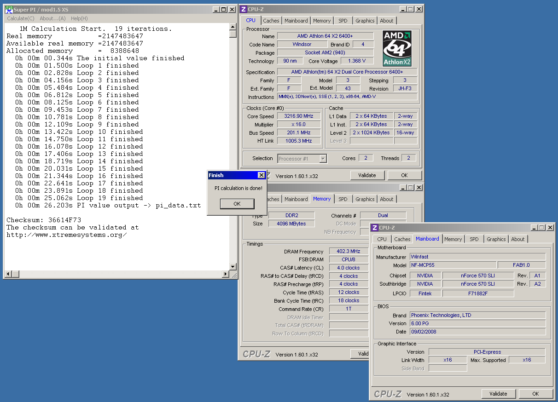Screen dimensions: 558x402
Task: Open the Memory tab in the bottom-right CPU-Z window
Action: click(453, 239)
